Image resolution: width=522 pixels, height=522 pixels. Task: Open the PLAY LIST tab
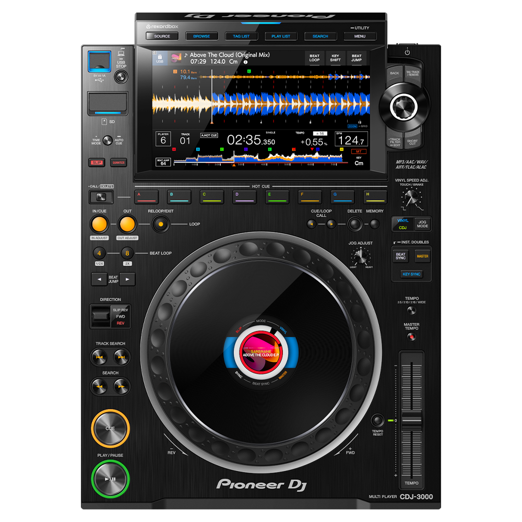[x=281, y=36]
